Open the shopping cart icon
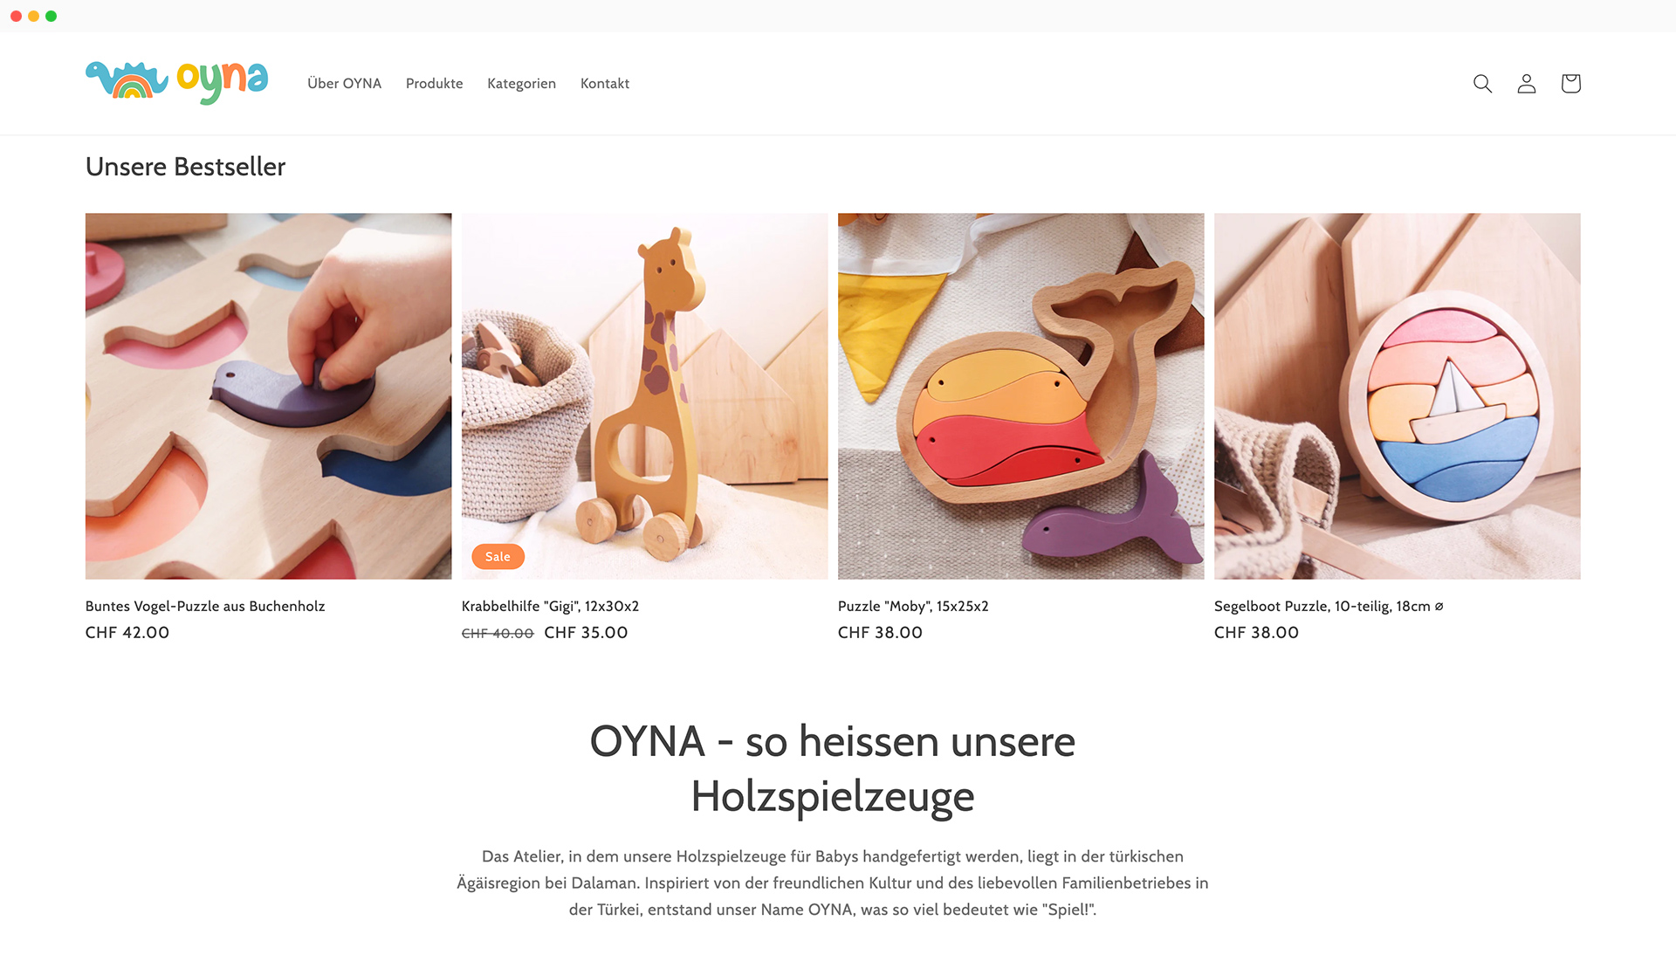The image size is (1676, 955). pos(1570,83)
